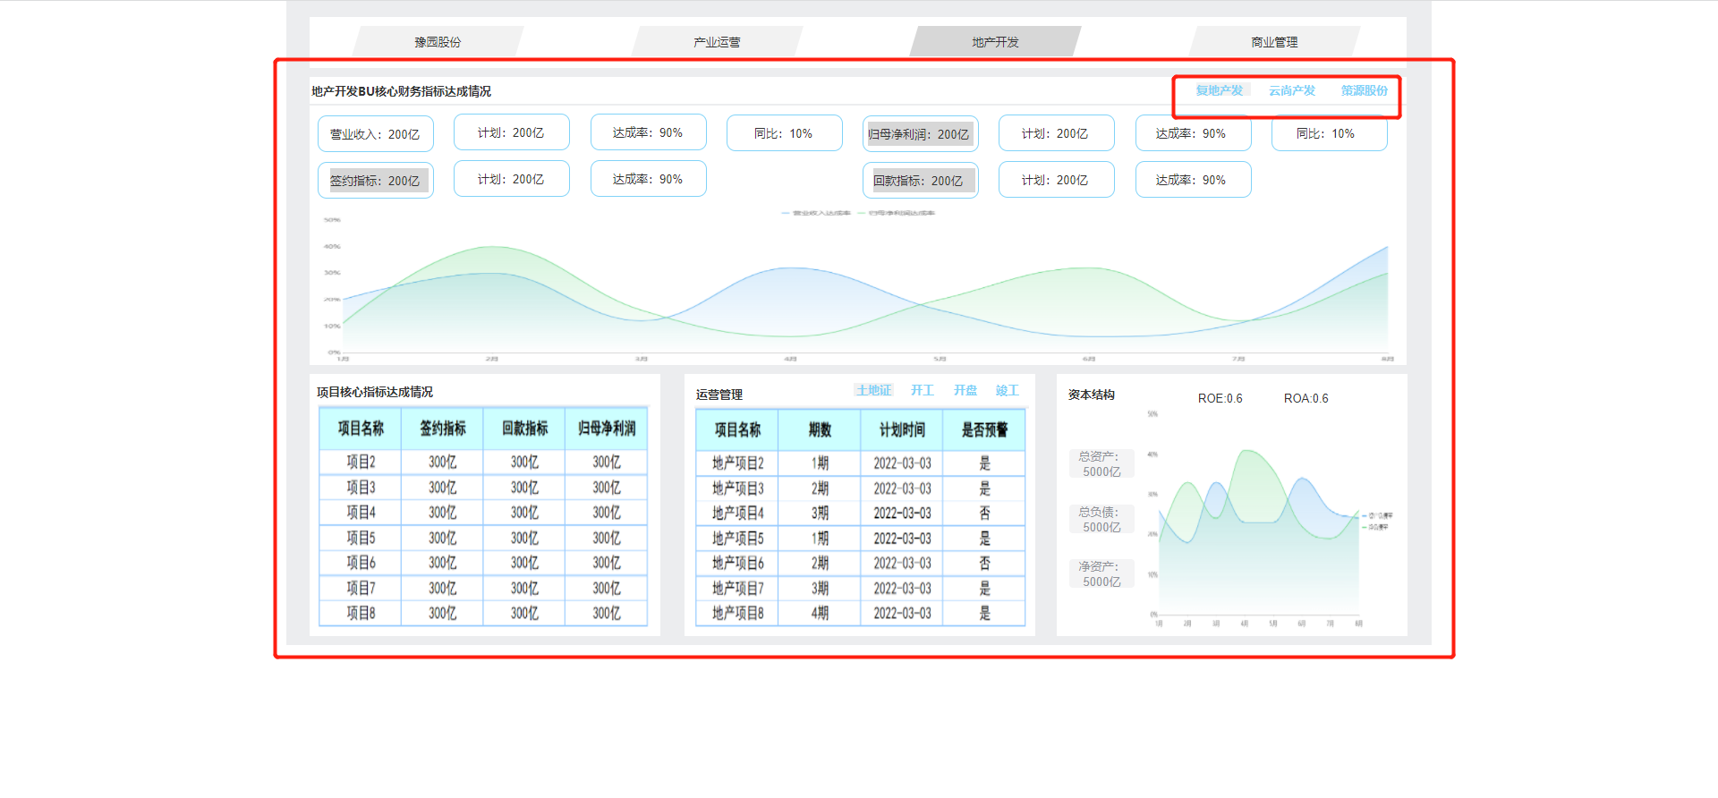The width and height of the screenshot is (1718, 798).
Task: Click 地产项目8 row's 4期 cell
Action: (820, 613)
